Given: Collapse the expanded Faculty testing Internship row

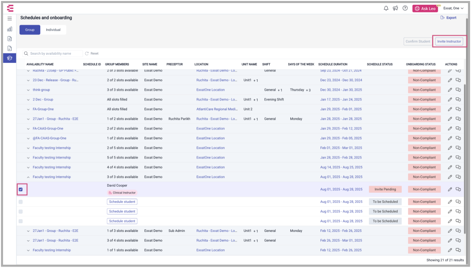Looking at the screenshot, I should click(28, 177).
